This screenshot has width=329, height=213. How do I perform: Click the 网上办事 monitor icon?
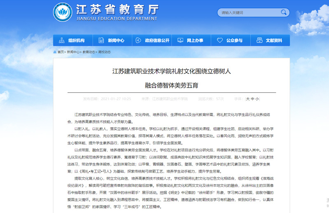click(x=180, y=41)
